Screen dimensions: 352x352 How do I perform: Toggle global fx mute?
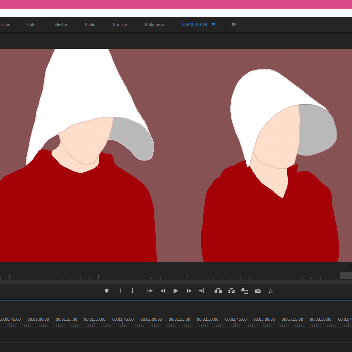click(271, 291)
